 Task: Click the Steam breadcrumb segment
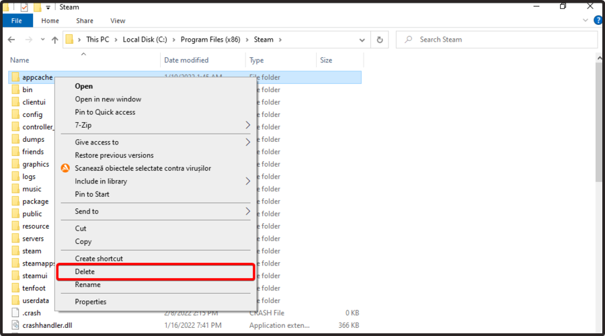tap(264, 40)
